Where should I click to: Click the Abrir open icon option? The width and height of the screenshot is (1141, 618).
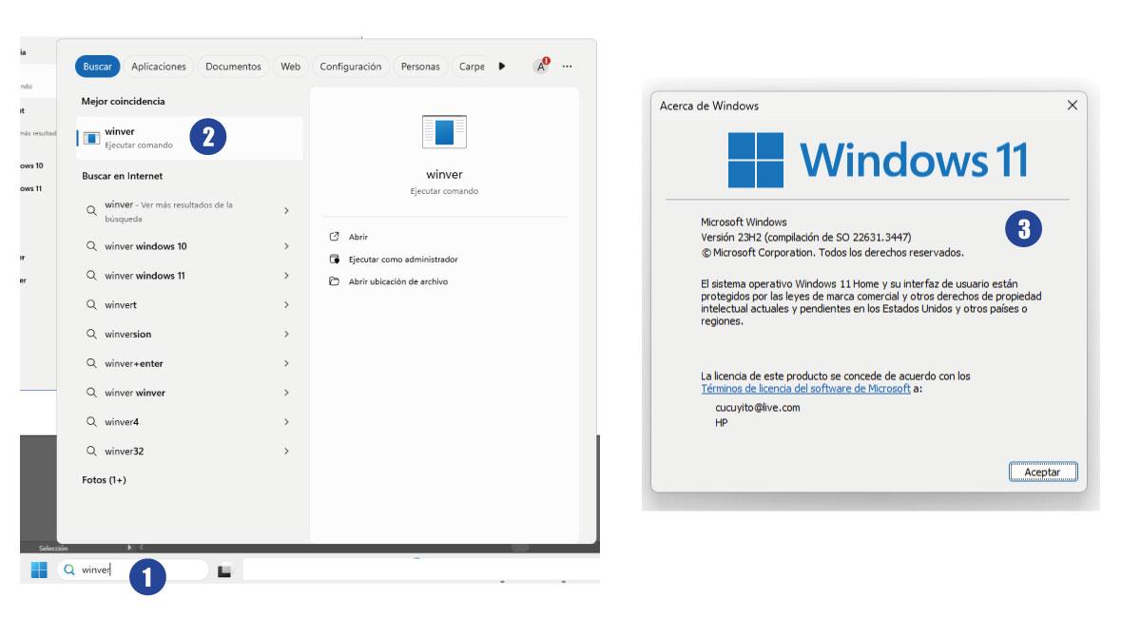pyautogui.click(x=358, y=237)
